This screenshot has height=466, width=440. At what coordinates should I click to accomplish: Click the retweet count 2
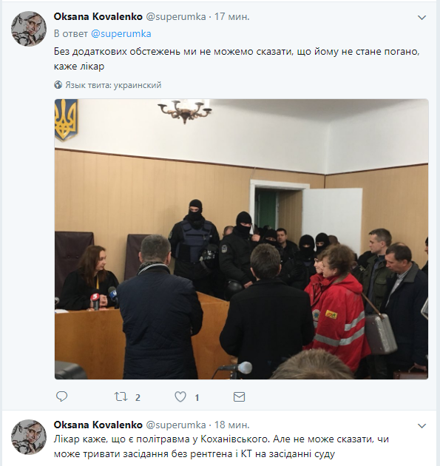point(138,397)
